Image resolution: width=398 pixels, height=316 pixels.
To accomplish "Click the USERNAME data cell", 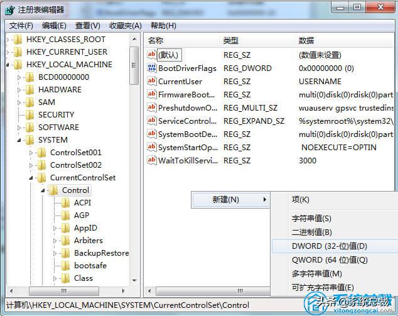I will click(320, 81).
